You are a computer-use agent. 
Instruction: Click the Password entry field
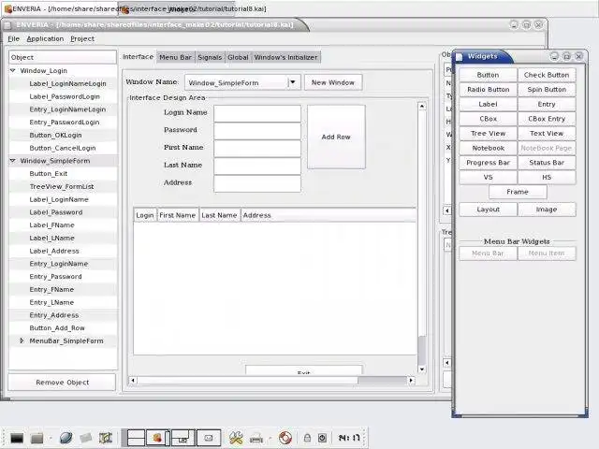click(257, 131)
